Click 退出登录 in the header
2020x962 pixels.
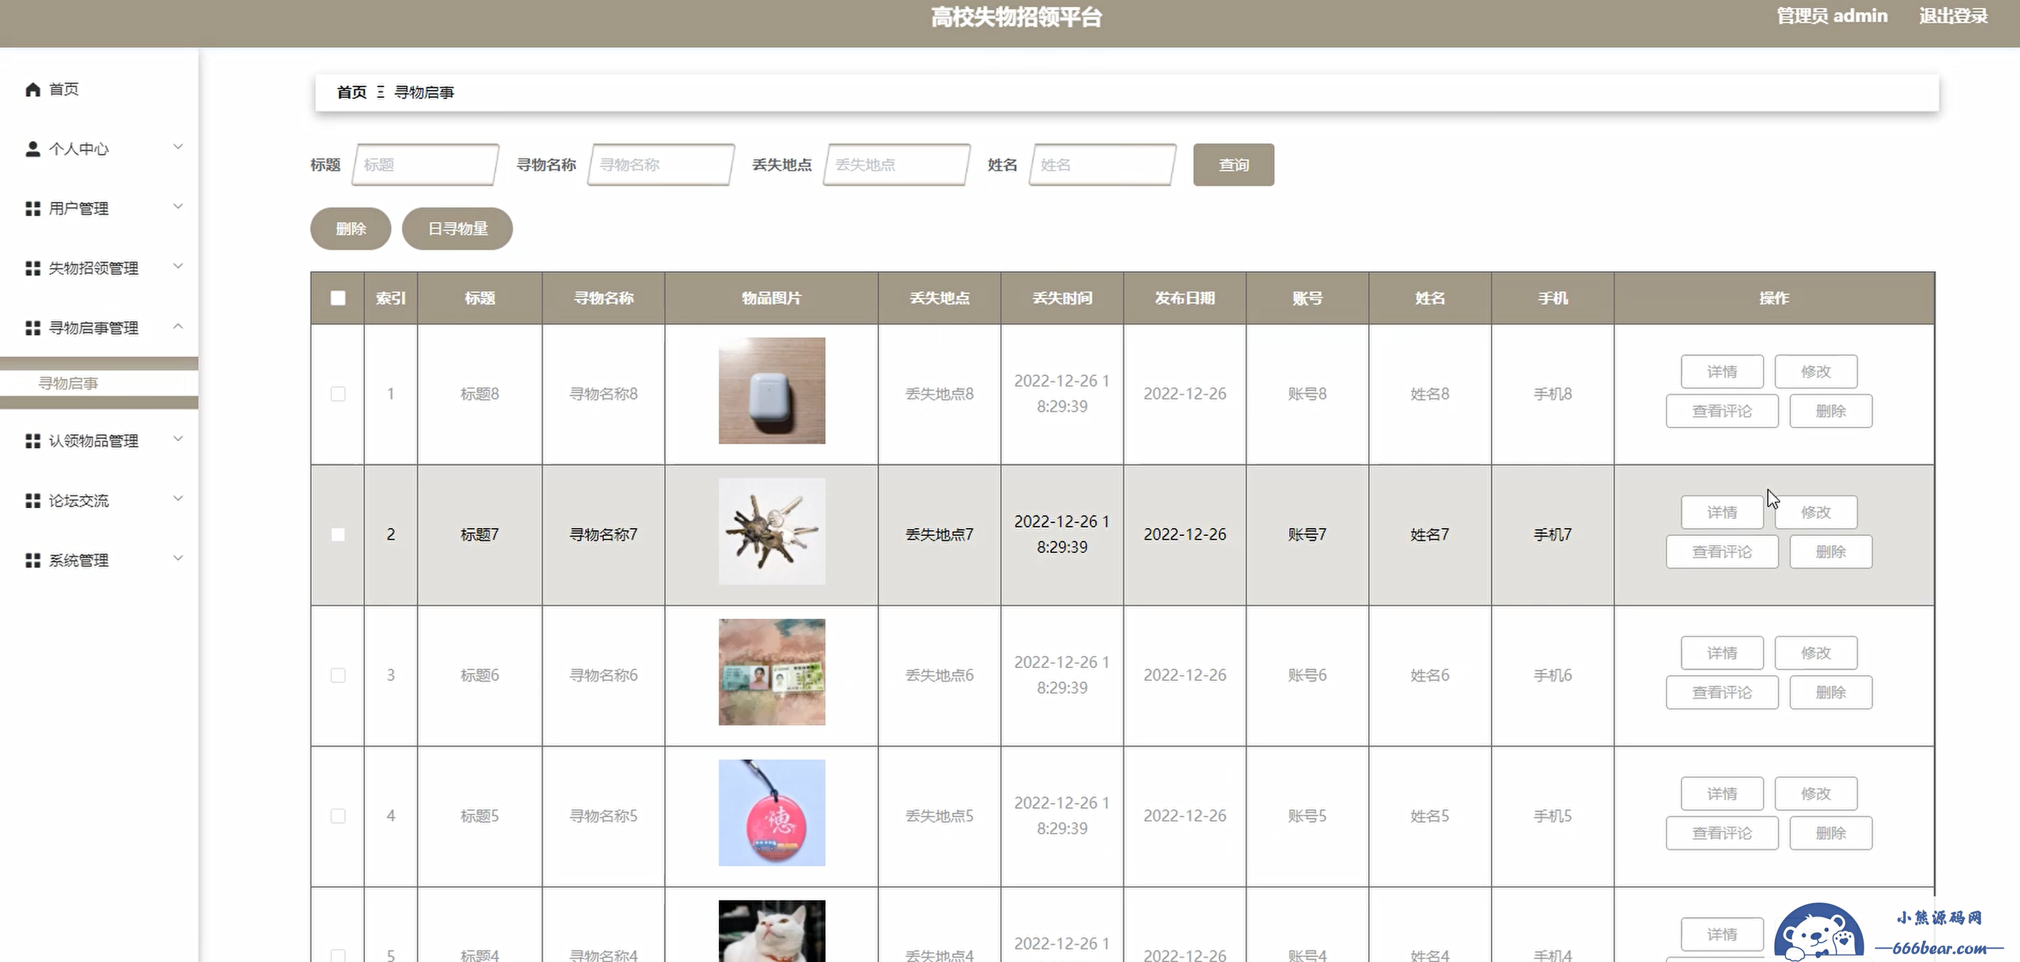point(1954,16)
